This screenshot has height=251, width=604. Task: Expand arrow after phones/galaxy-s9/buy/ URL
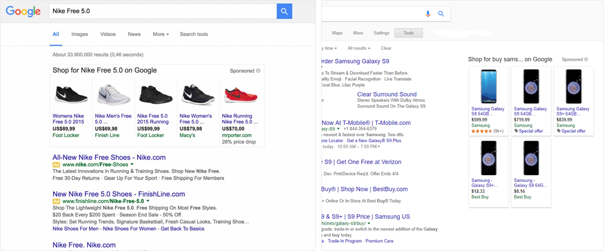369,223
